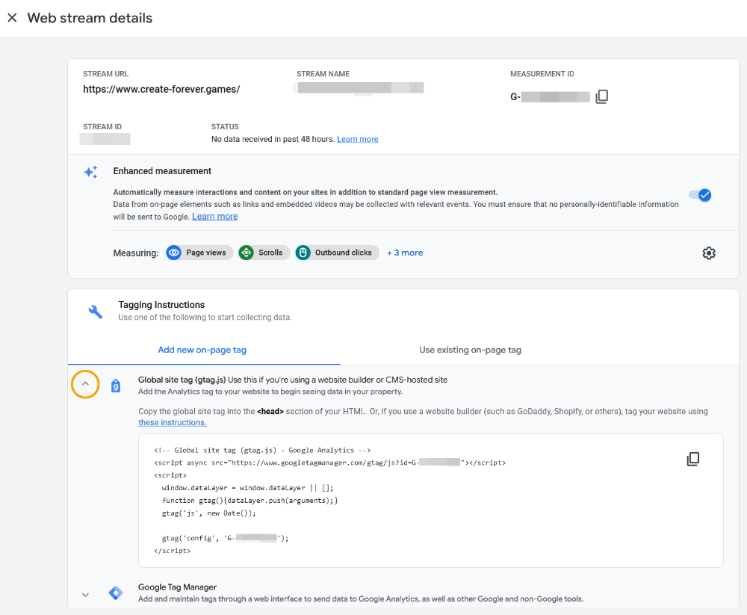This screenshot has width=747, height=615.
Task: Copy the Measurement ID
Action: pos(601,96)
